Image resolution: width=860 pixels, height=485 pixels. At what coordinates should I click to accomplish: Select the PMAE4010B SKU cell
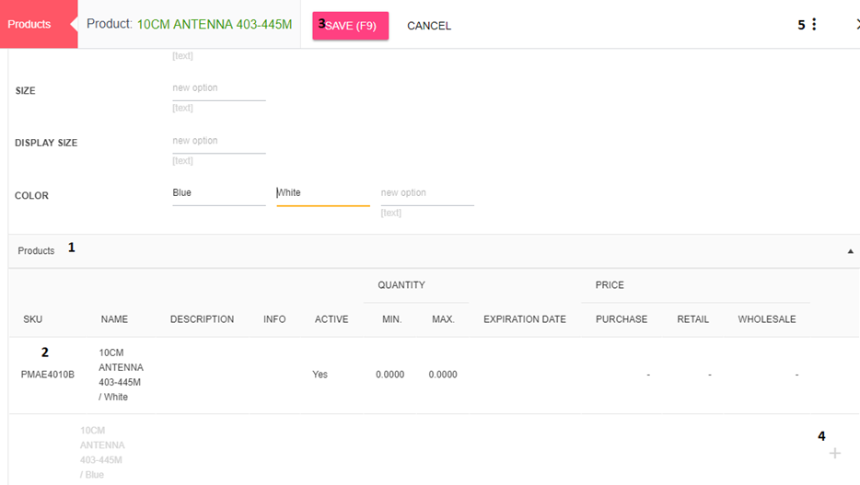point(48,375)
